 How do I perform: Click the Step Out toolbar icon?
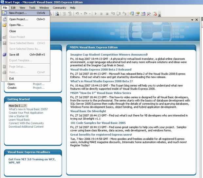pyautogui.click(x=124, y=14)
